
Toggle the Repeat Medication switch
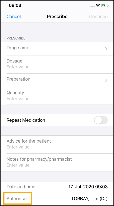(101, 120)
